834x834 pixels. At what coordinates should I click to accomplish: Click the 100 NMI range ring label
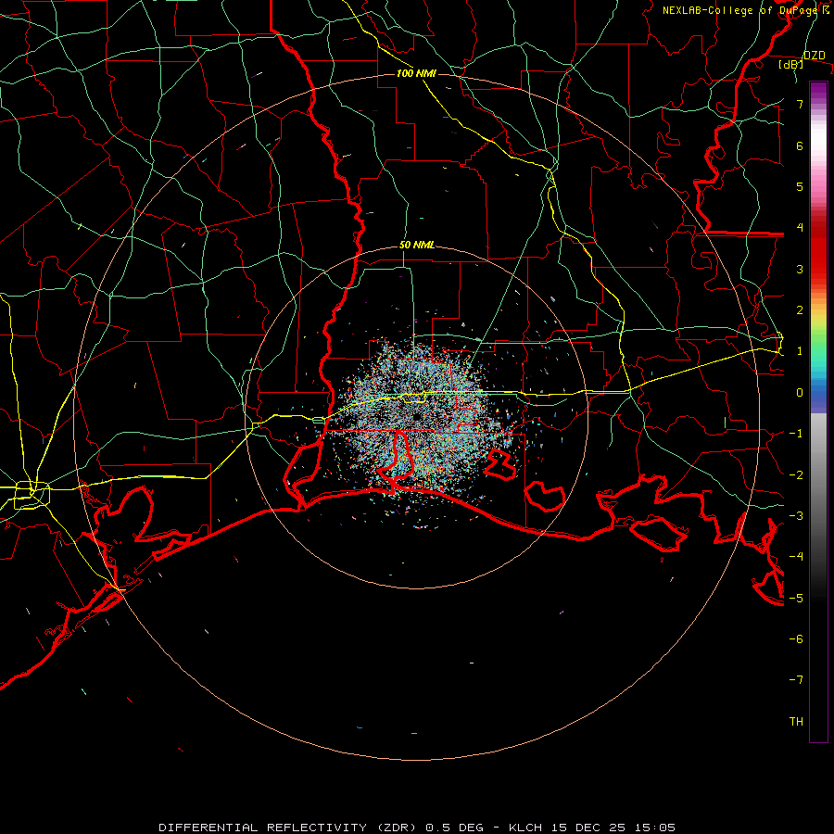416,73
